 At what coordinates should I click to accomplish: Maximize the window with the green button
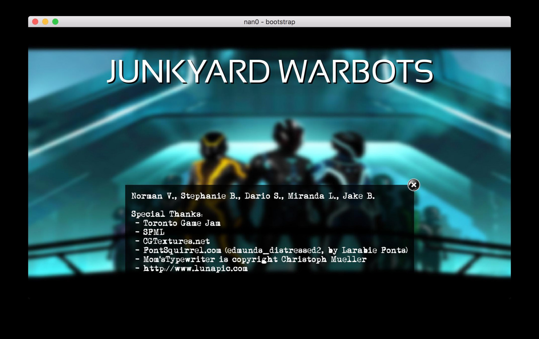tap(55, 22)
